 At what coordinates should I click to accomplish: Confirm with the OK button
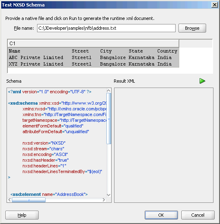[x=161, y=215]
